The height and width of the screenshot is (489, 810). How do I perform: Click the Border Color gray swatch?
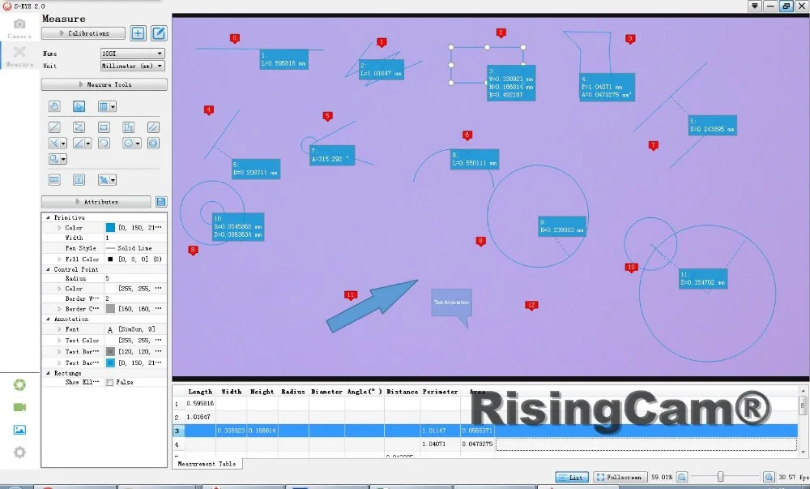pos(110,309)
